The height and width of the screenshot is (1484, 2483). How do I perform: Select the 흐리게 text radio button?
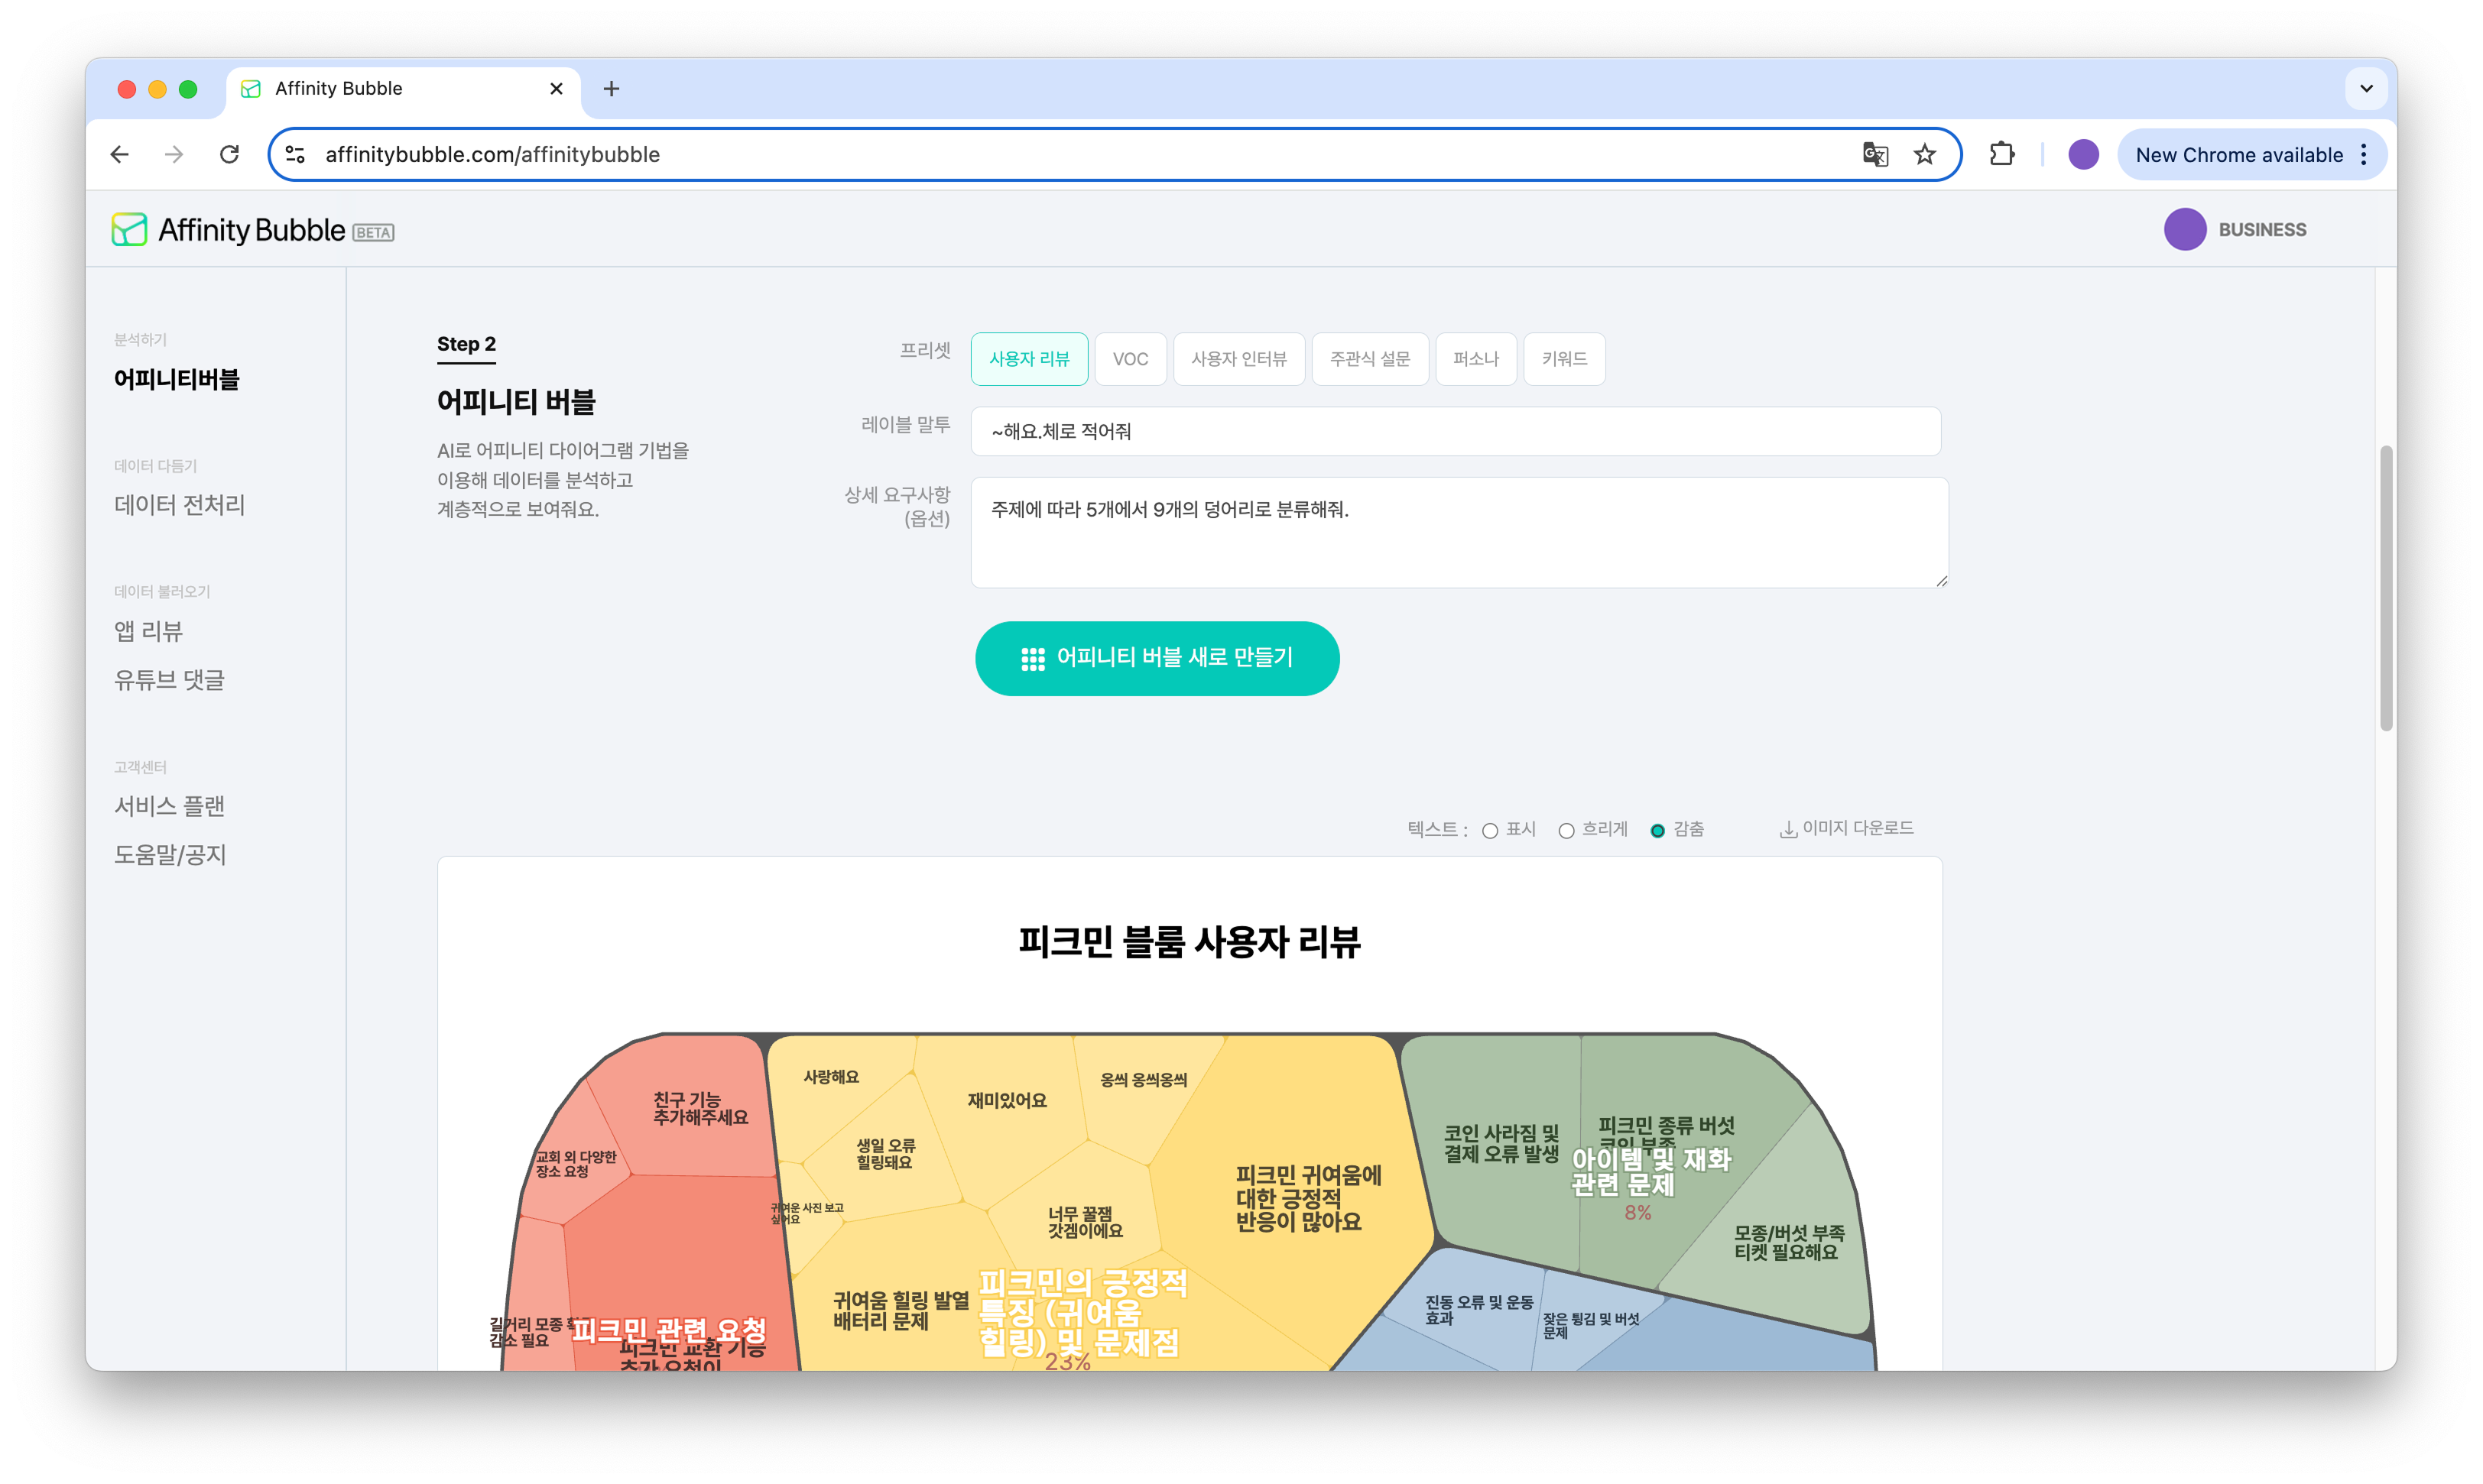coord(1566,831)
